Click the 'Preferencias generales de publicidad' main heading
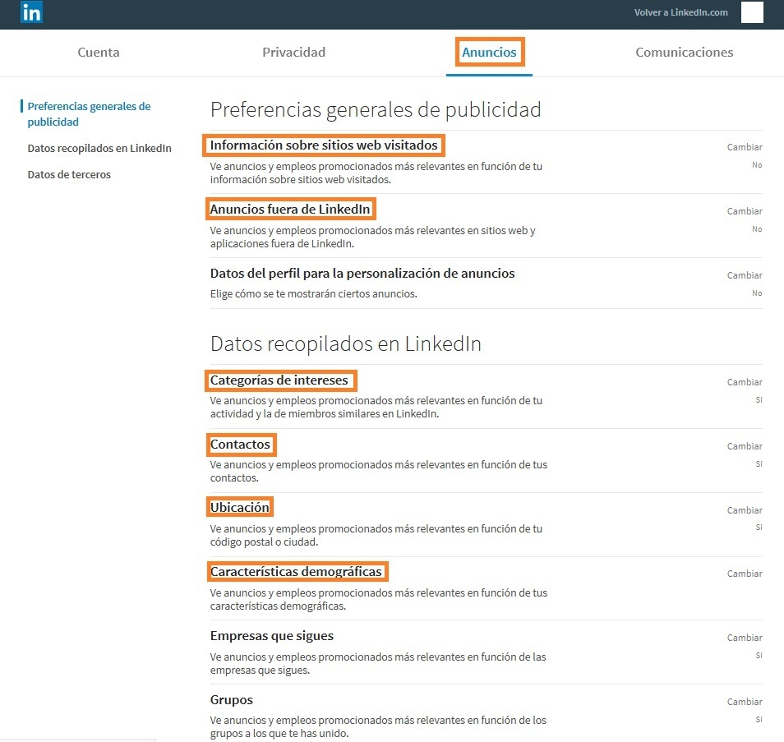Screen dimensions: 784x742 tap(376, 110)
